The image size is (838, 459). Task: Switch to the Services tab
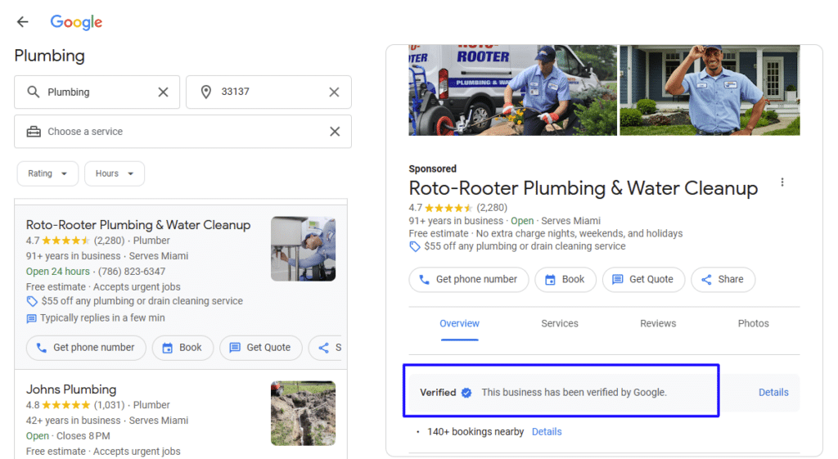pyautogui.click(x=560, y=324)
